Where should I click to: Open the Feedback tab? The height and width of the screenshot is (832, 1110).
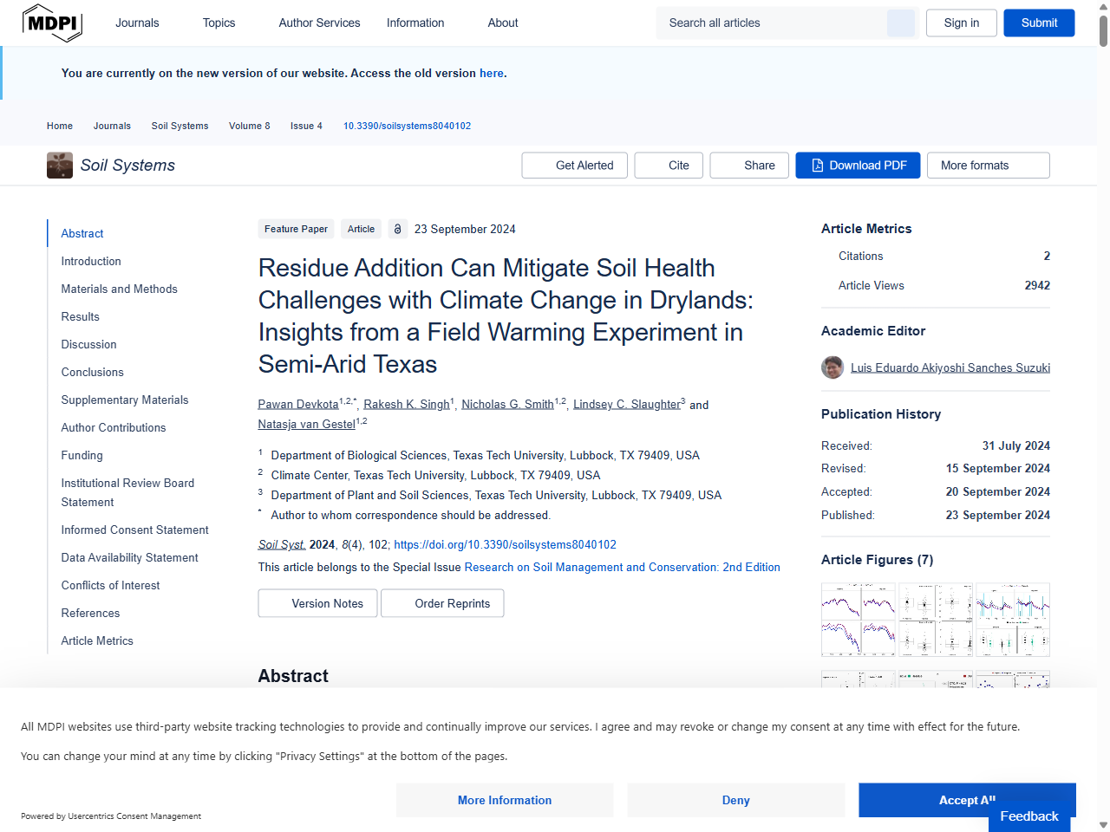(x=1028, y=816)
